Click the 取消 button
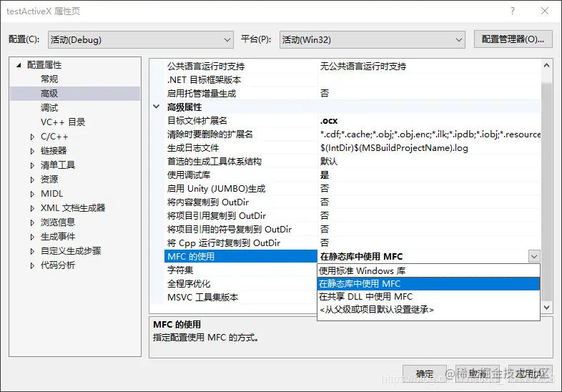Image resolution: width=562 pixels, height=392 pixels. 478,374
